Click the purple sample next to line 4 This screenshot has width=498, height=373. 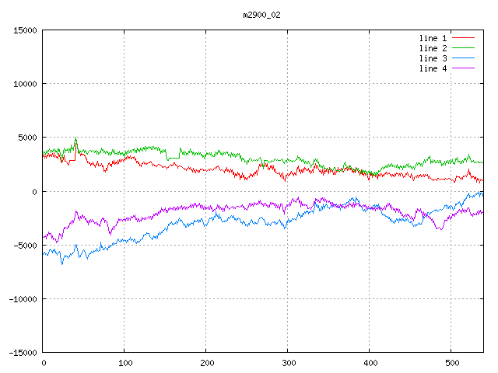coord(464,68)
